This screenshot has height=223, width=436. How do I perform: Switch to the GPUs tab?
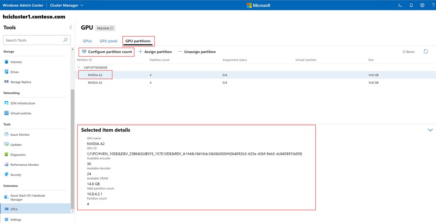click(87, 41)
